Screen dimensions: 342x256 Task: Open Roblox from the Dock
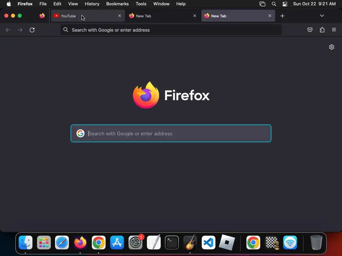[x=227, y=242]
